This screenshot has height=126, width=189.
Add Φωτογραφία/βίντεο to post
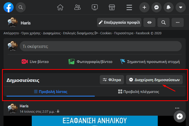point(90,61)
